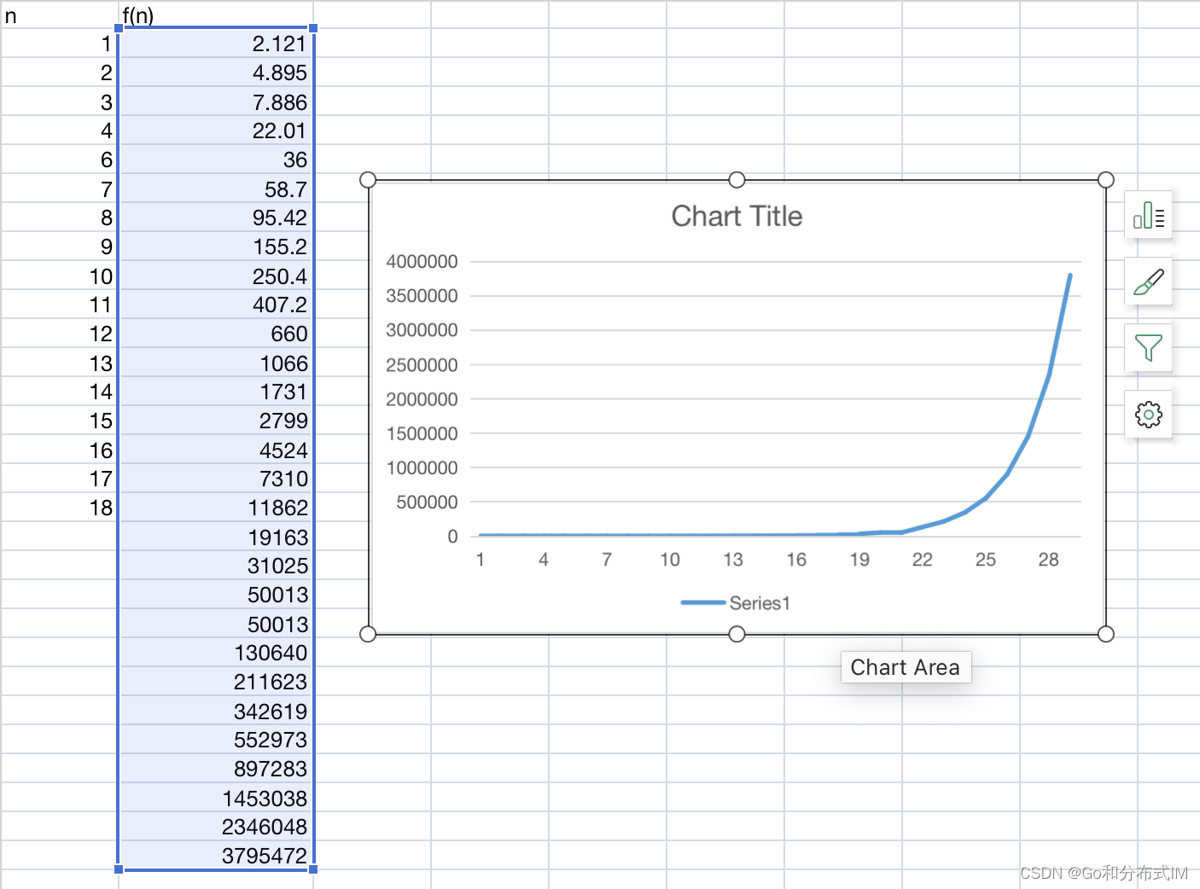This screenshot has height=889, width=1200.
Task: Select the Chart Title text
Action: 737,216
